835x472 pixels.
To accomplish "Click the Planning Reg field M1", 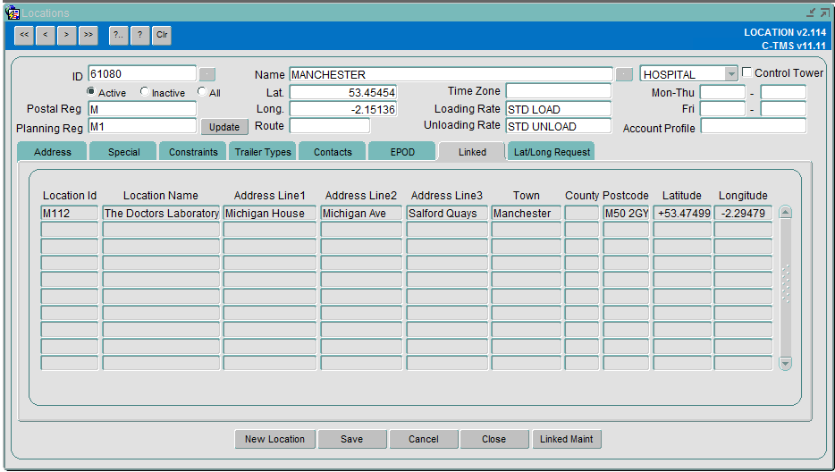I will pos(142,127).
